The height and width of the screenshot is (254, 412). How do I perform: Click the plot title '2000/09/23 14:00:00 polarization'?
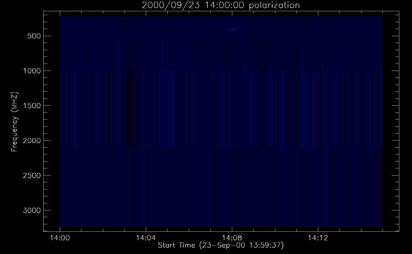(x=221, y=5)
